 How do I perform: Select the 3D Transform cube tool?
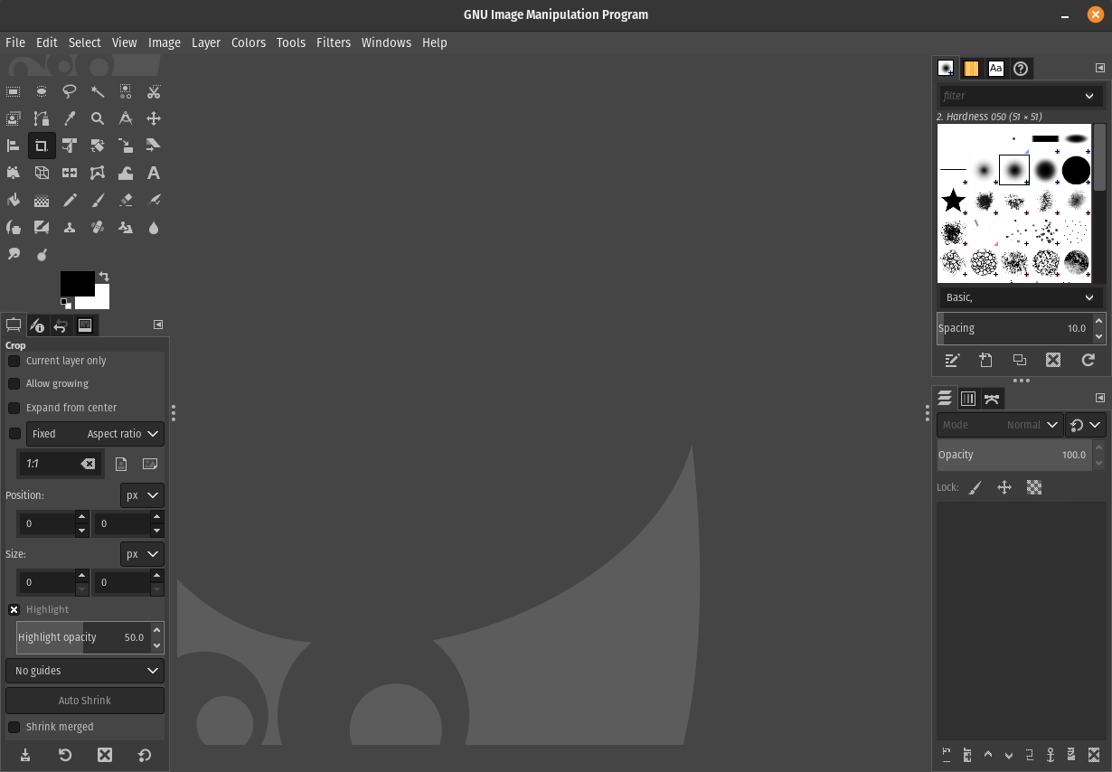(x=42, y=173)
